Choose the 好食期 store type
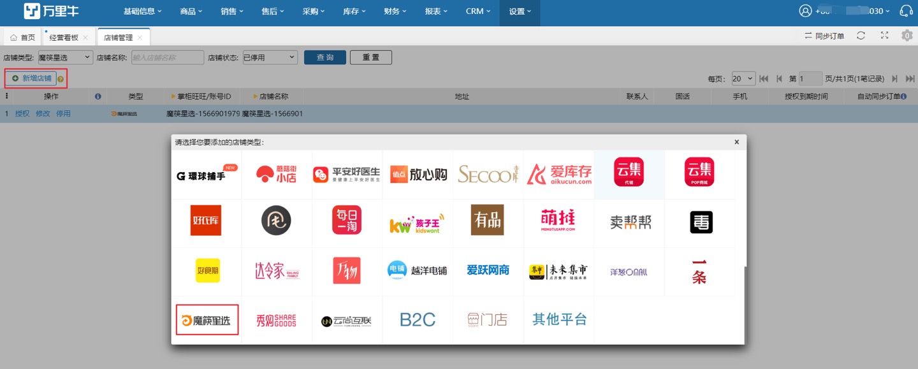The height and width of the screenshot is (369, 918). click(x=208, y=270)
